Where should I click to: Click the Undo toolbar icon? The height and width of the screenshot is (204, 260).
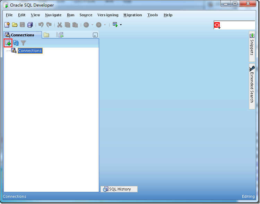click(x=41, y=25)
